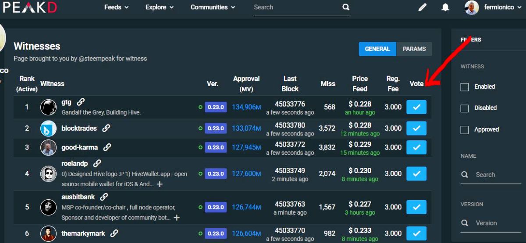
Task: Click gtg approval 134,906M
Action: point(246,107)
